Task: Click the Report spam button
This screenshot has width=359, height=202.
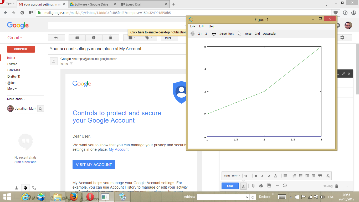Action: pos(94,38)
